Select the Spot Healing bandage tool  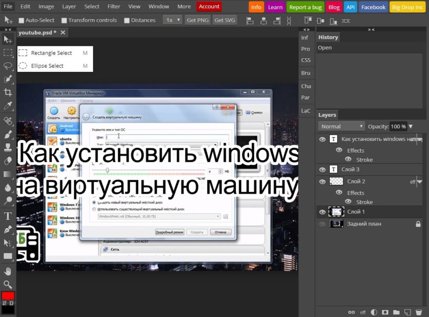pyautogui.click(x=8, y=121)
